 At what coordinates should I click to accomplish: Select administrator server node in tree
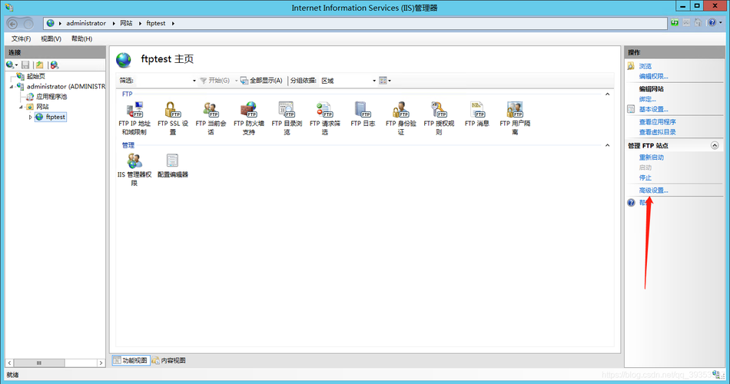pyautogui.click(x=65, y=87)
